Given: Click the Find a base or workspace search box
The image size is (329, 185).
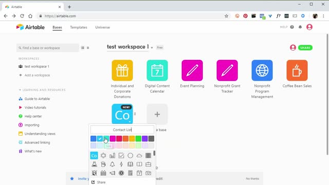Looking at the screenshot, I should click(48, 48).
